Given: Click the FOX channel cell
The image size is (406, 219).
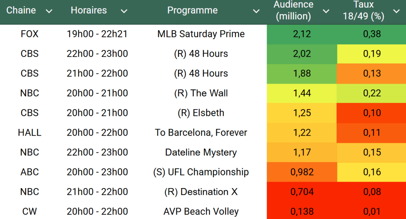Looking at the screenshot, I should 29,34.
